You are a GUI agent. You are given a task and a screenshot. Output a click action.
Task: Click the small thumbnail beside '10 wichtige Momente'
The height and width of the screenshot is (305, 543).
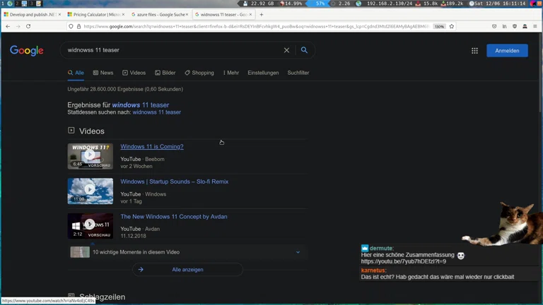[80, 252]
